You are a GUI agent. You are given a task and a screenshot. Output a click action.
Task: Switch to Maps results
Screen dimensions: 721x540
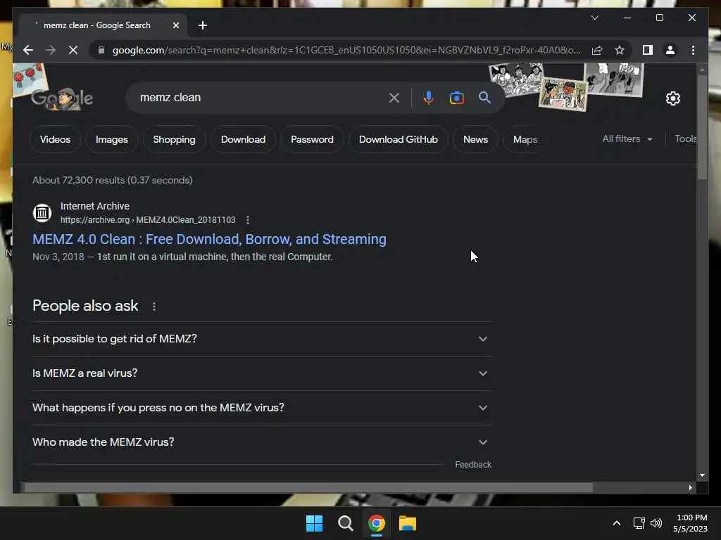tap(525, 139)
